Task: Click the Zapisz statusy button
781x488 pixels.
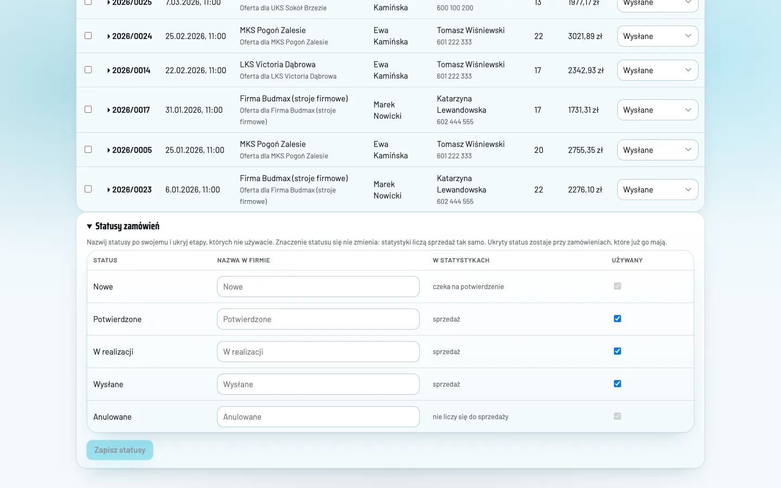Action: (x=120, y=450)
